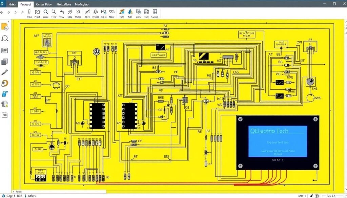This screenshot has height=198, width=347.
Task: Select the 'QElectro Tech' LCD display component
Action: [278, 142]
